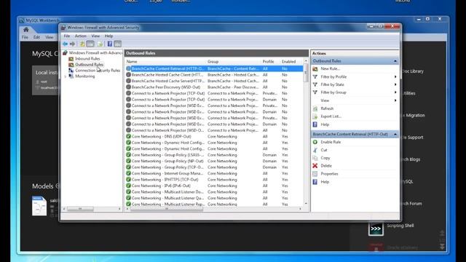Viewport: 466px width, 262px height.
Task: Open the File menu in MySQL Workbench
Action: point(25,37)
